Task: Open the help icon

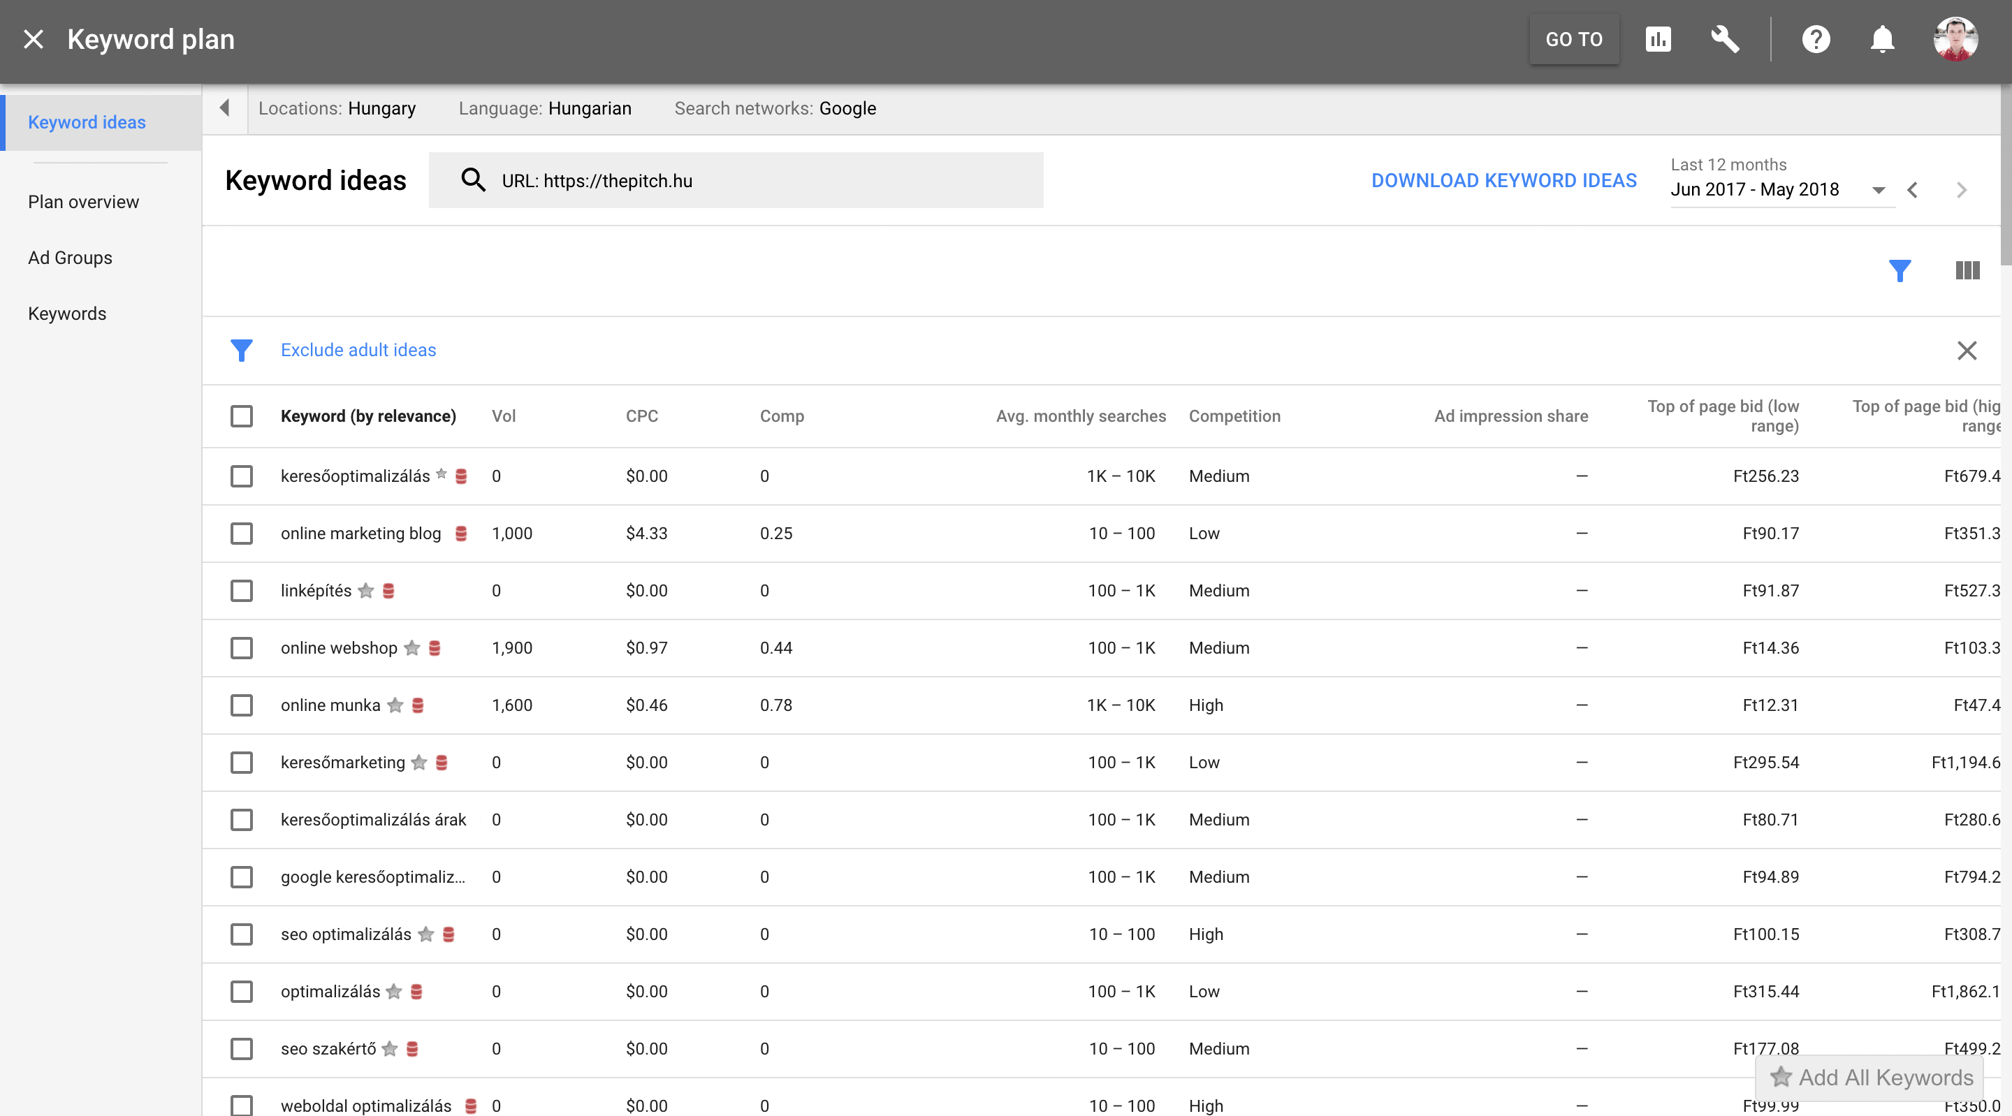Action: 1816,38
